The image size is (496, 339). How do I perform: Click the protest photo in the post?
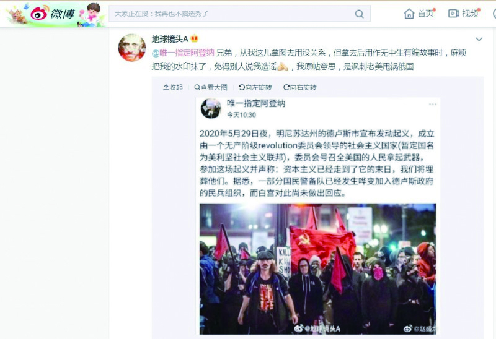(x=317, y=268)
